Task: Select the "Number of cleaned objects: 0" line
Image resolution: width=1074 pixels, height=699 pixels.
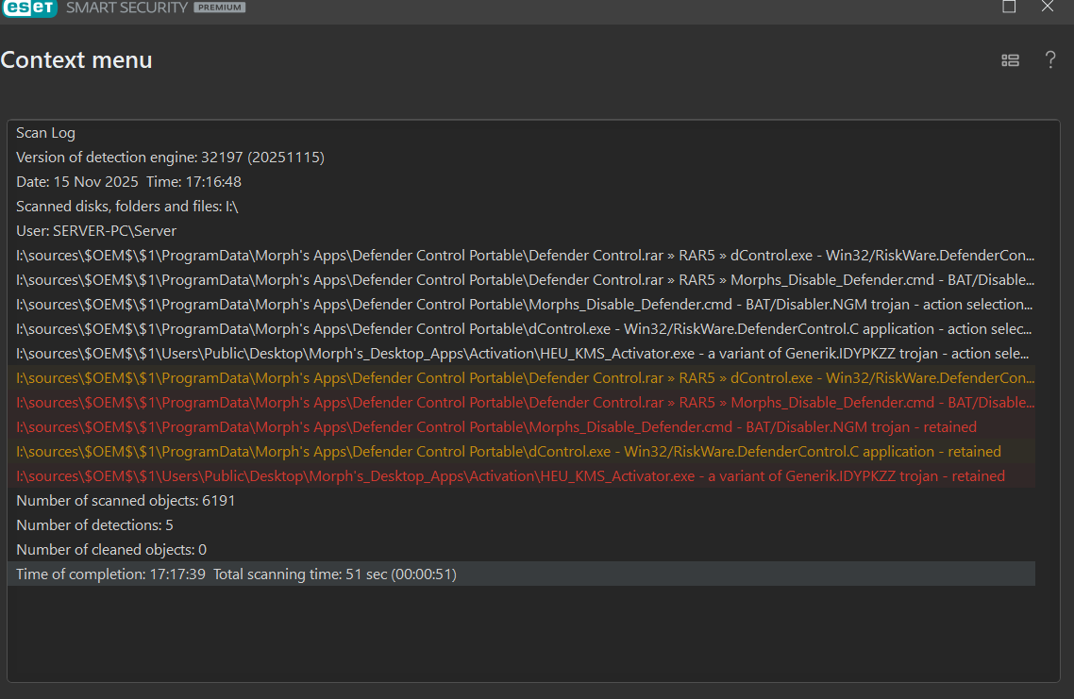Action: point(111,550)
